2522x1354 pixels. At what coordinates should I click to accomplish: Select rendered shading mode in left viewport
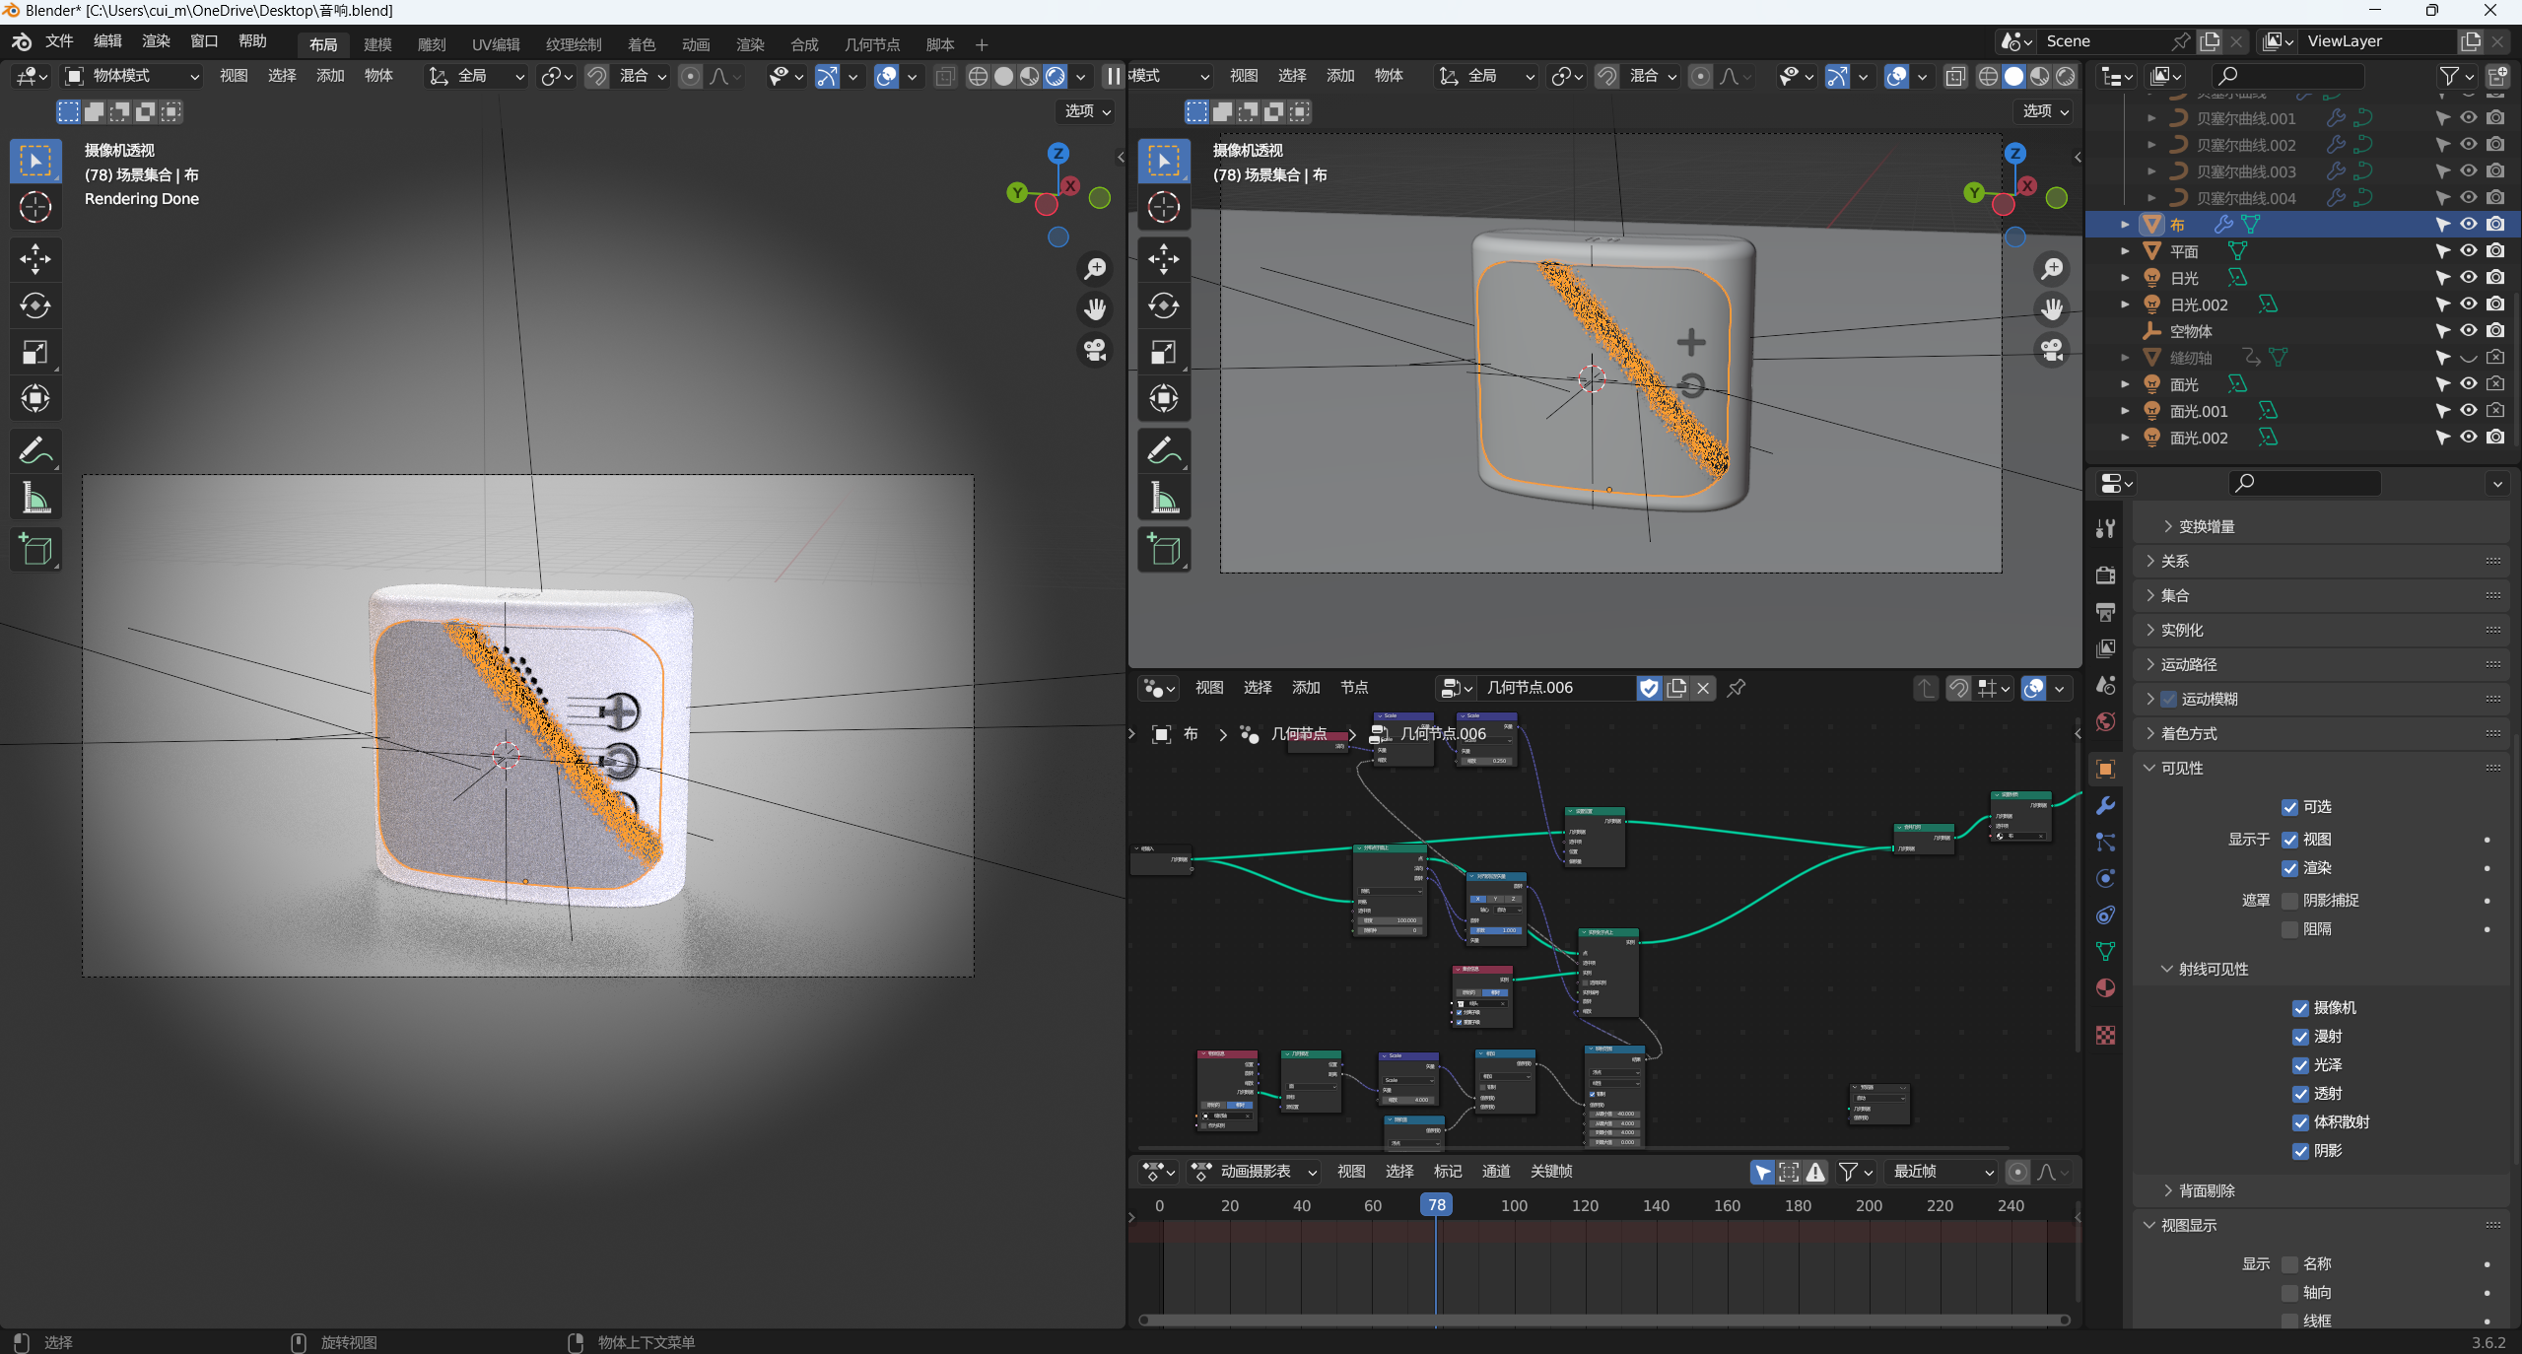coord(1056,76)
